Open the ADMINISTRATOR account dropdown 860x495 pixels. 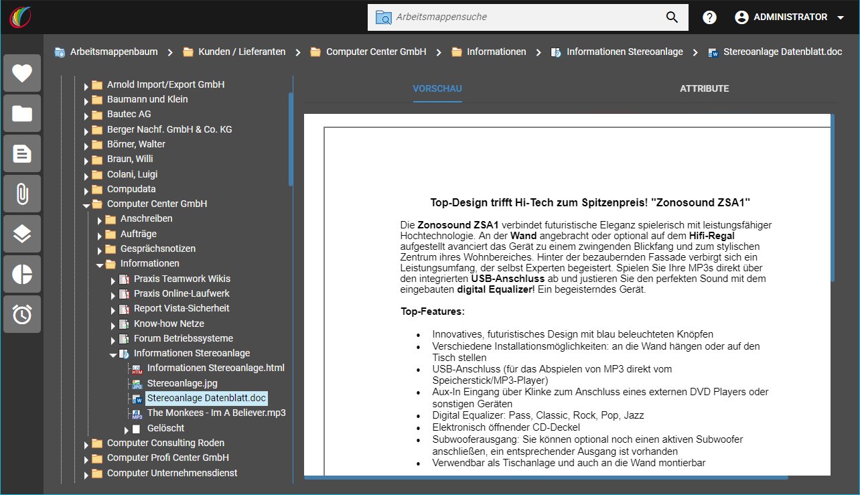(x=790, y=17)
